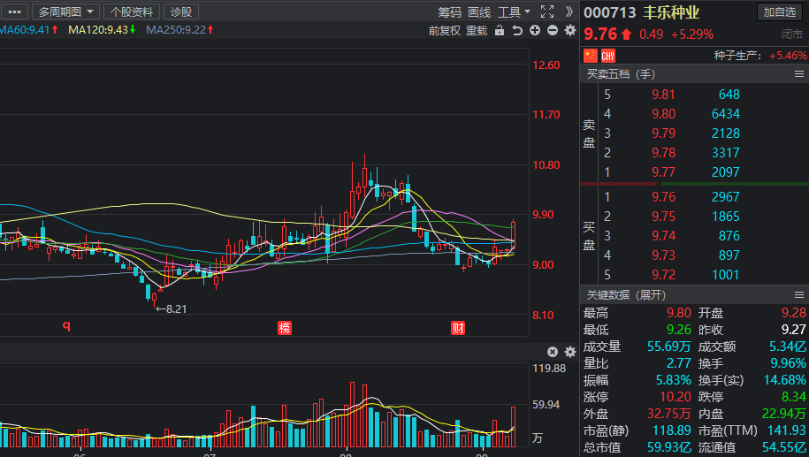Click 跌停 price 8.34
Image resolution: width=809 pixels, height=457 pixels.
coord(793,397)
